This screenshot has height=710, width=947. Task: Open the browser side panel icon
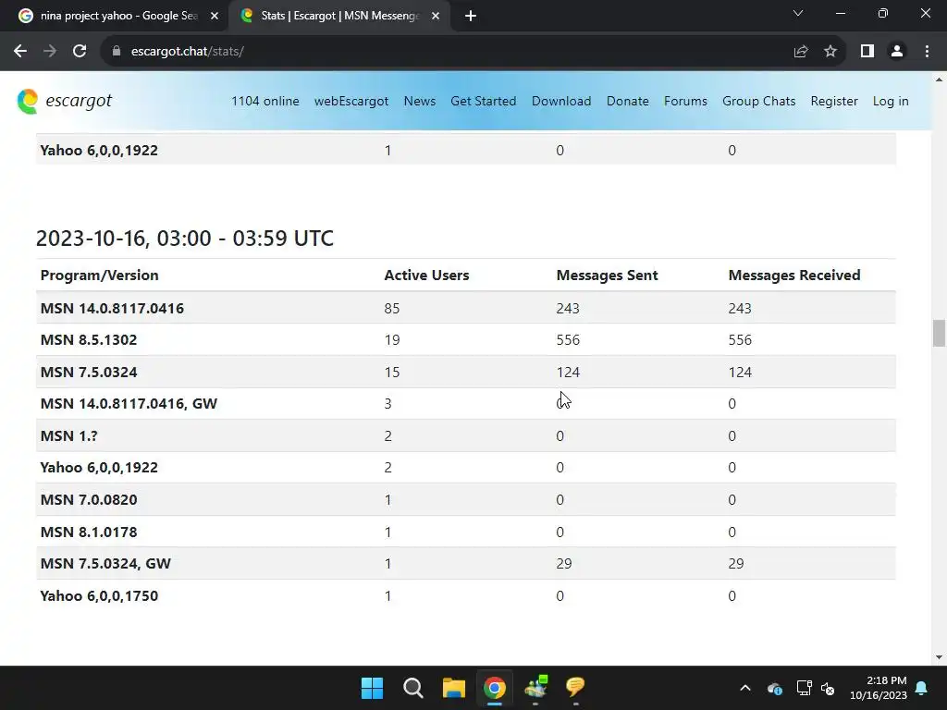point(867,52)
